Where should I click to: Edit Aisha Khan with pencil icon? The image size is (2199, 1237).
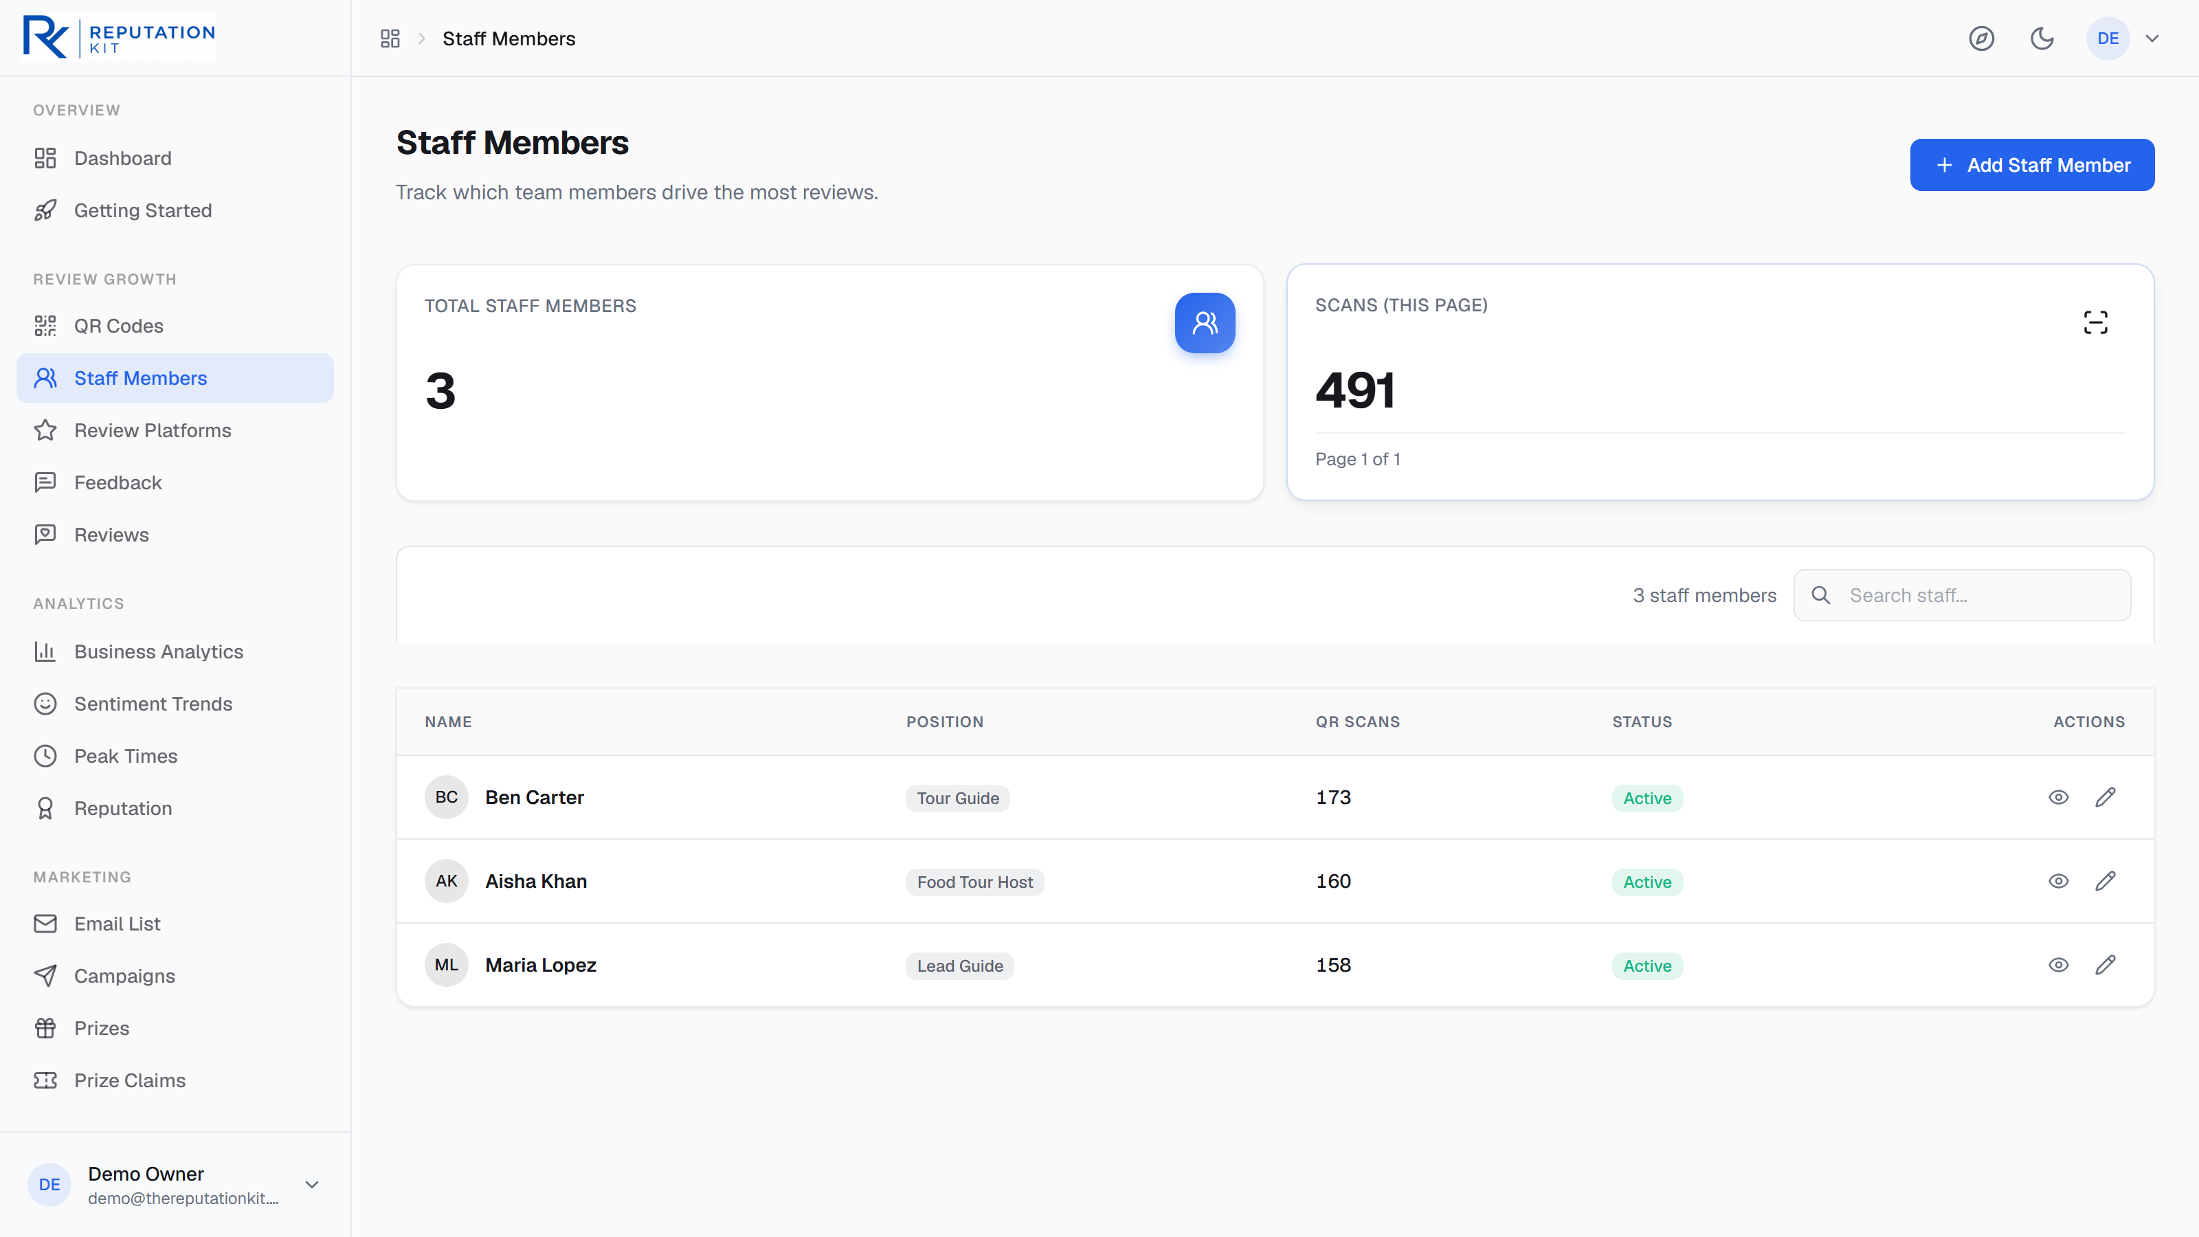2106,881
